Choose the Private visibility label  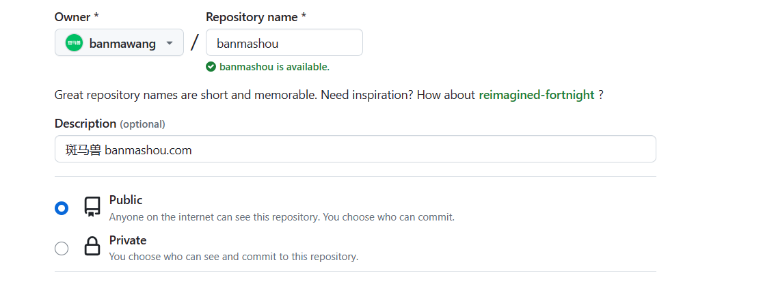coord(128,240)
